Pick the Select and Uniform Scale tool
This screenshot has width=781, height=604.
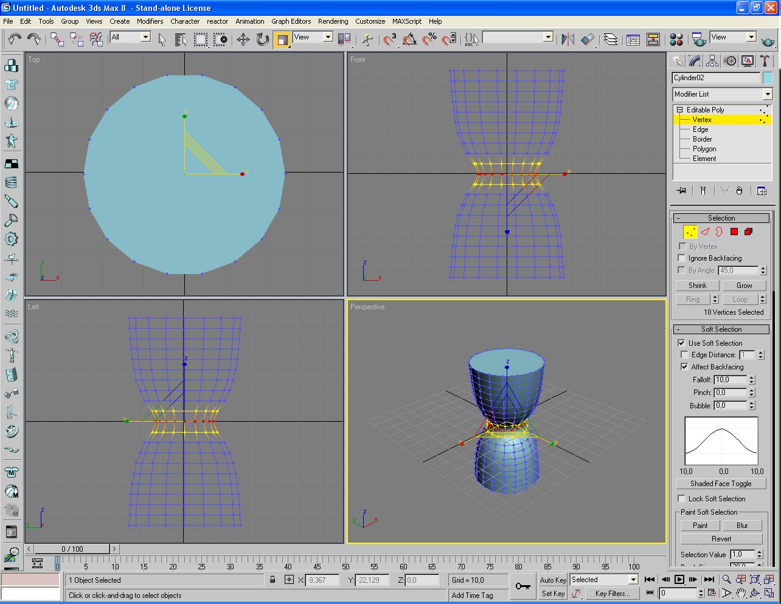pyautogui.click(x=282, y=39)
